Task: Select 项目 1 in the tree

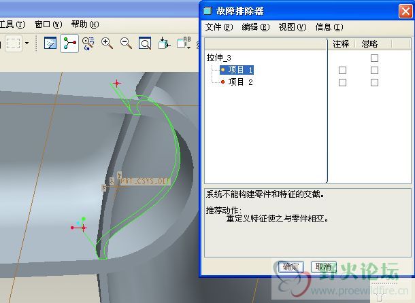Action: coord(237,70)
